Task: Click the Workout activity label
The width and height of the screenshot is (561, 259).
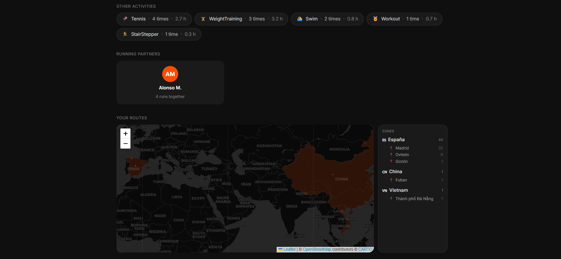Action: click(391, 19)
